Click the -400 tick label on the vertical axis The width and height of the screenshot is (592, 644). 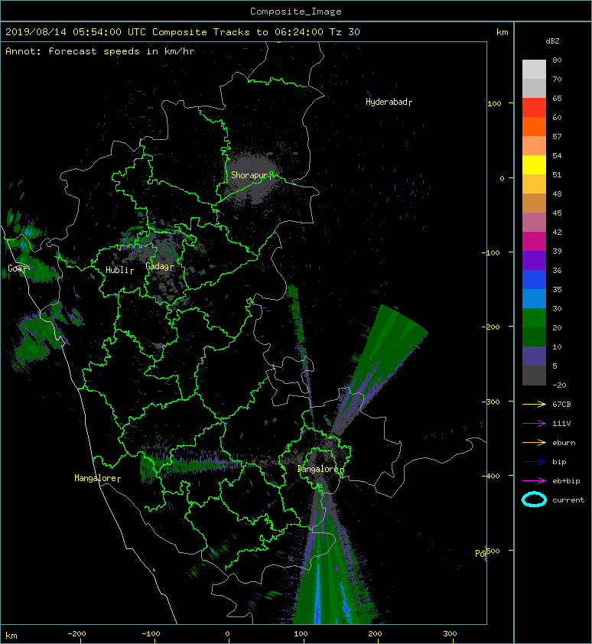tap(491, 476)
